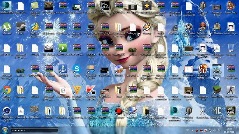Select the vulcan cannon.mtl file

point(189,9)
